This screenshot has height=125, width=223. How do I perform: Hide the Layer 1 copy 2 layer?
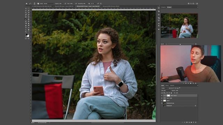point(162,95)
